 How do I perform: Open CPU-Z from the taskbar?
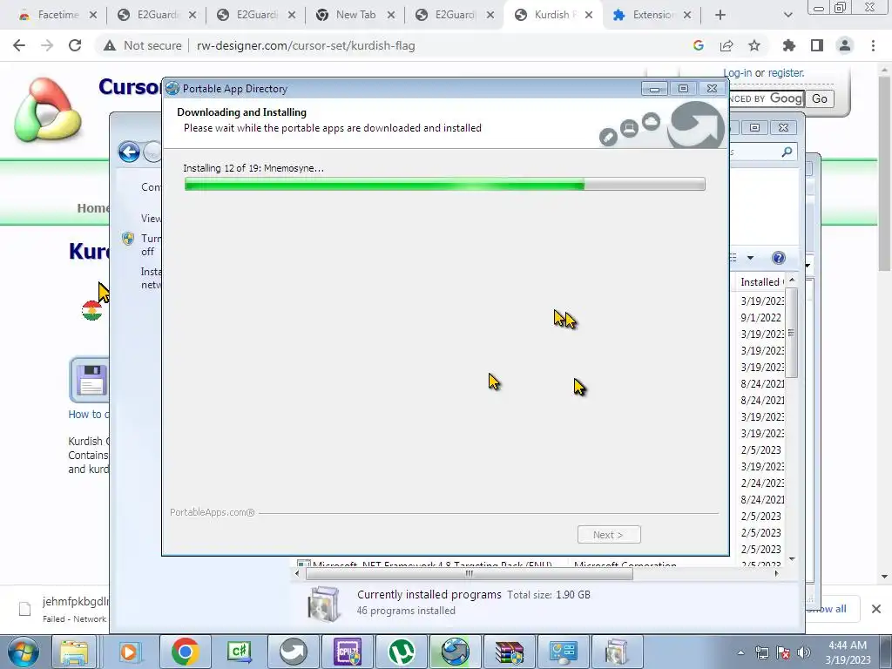point(348,652)
